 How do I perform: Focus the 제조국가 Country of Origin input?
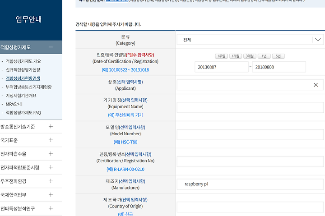[x=250, y=207]
